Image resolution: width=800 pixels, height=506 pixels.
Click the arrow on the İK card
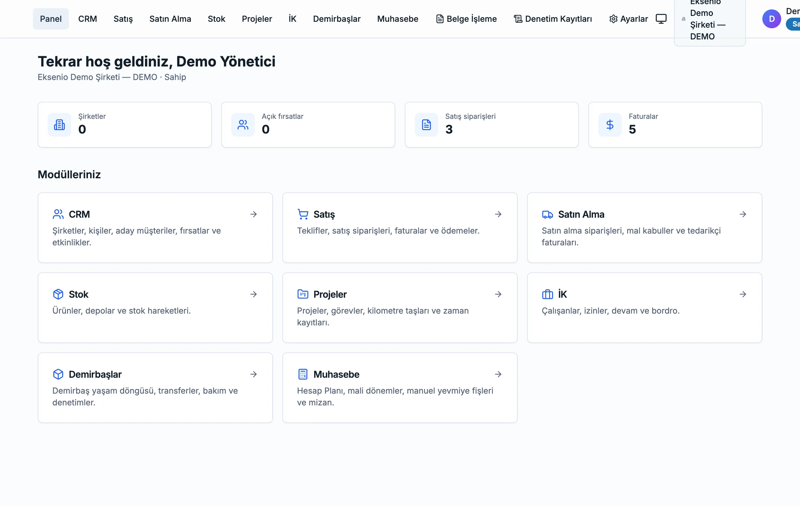743,294
